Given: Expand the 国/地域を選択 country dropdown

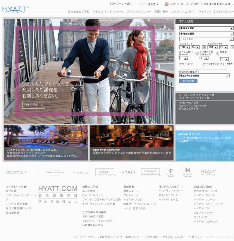Looking at the screenshot, I should point(206,28).
